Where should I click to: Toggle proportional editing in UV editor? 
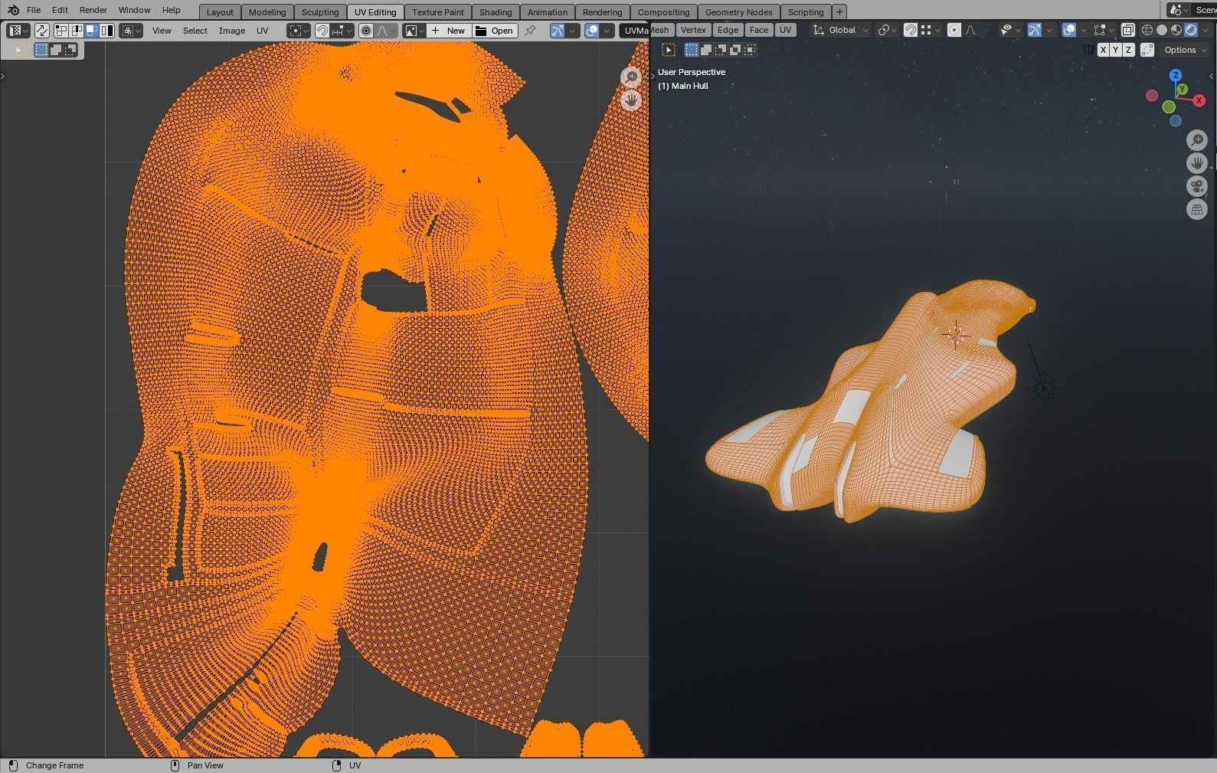tap(366, 31)
